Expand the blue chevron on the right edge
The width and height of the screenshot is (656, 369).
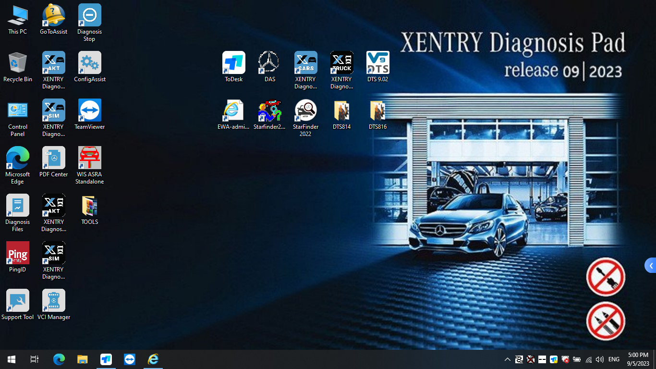pyautogui.click(x=650, y=265)
